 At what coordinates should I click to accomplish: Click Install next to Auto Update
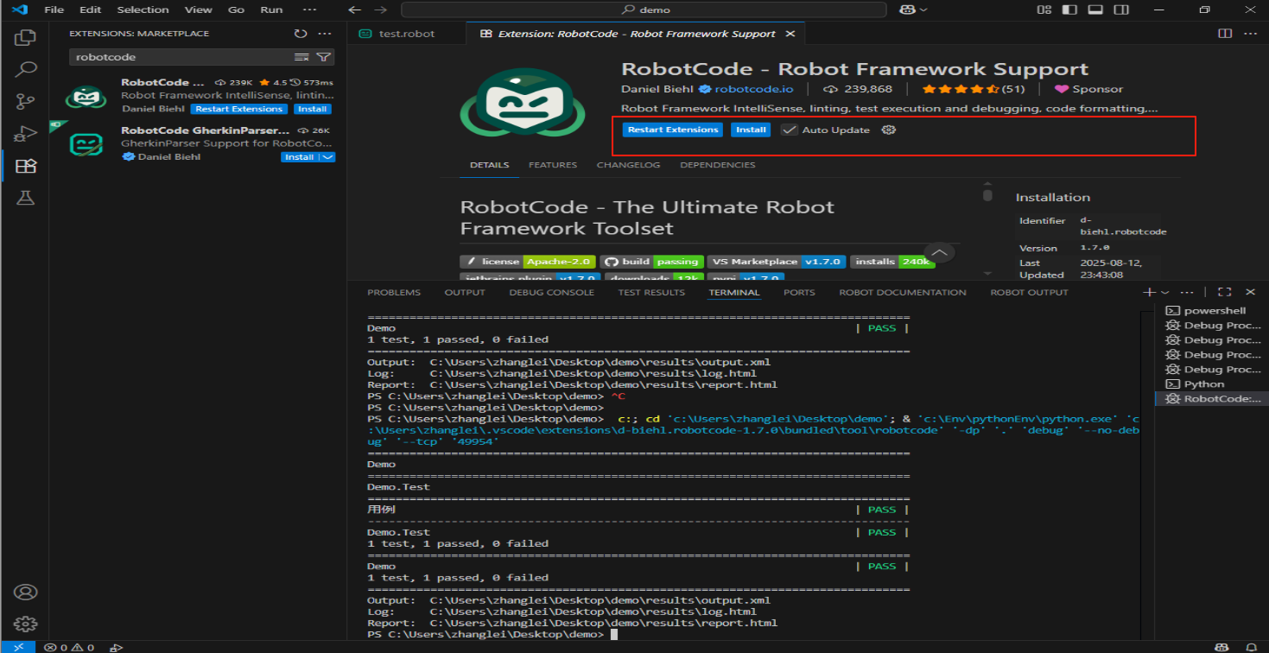click(751, 130)
